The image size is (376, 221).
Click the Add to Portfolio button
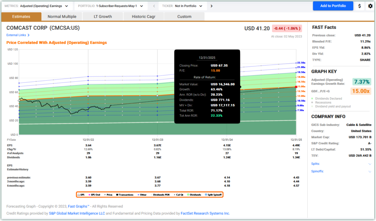click(x=333, y=6)
